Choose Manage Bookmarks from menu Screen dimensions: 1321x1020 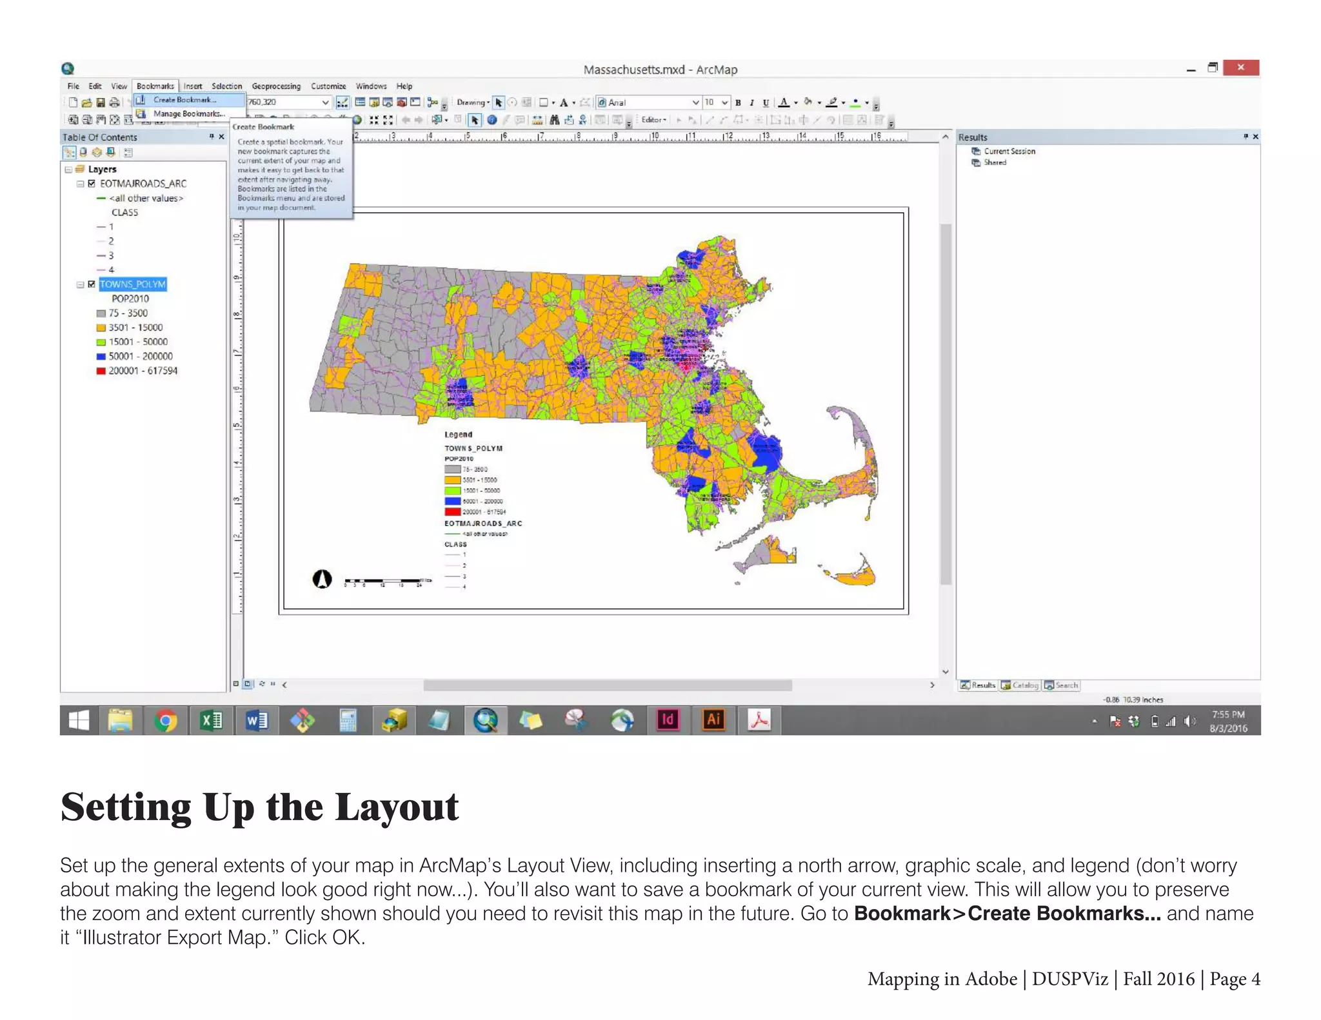[x=188, y=114]
